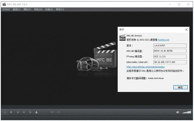Open the 帮助(H) menu

click(60, 9)
